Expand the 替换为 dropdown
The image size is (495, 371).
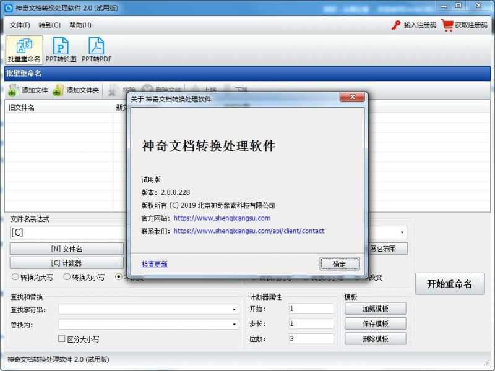(235, 324)
